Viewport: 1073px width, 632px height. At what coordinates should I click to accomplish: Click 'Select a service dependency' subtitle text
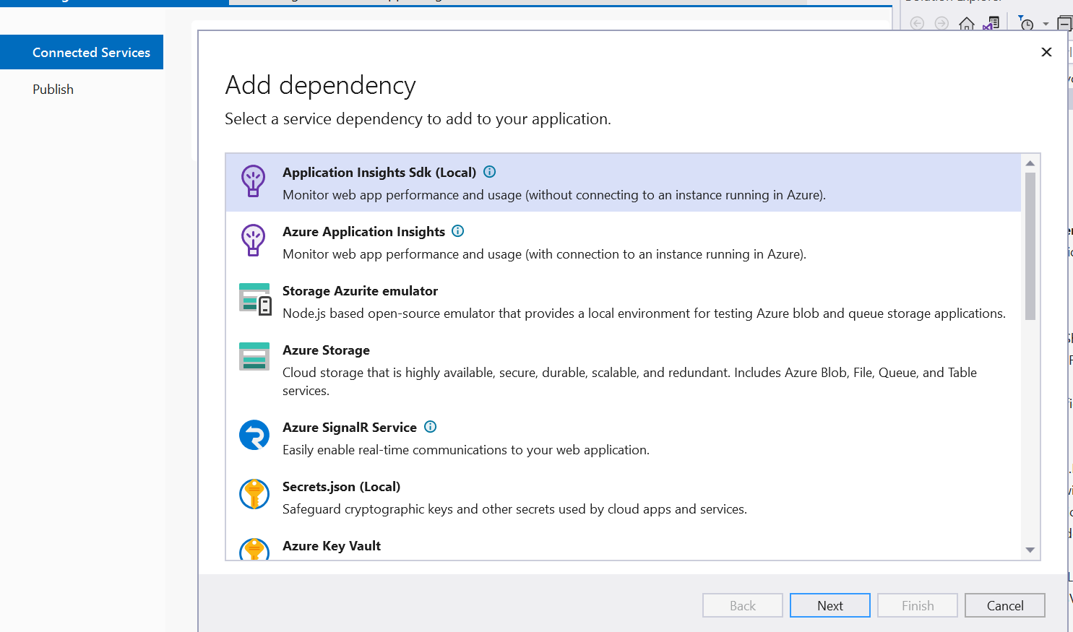[x=418, y=118]
